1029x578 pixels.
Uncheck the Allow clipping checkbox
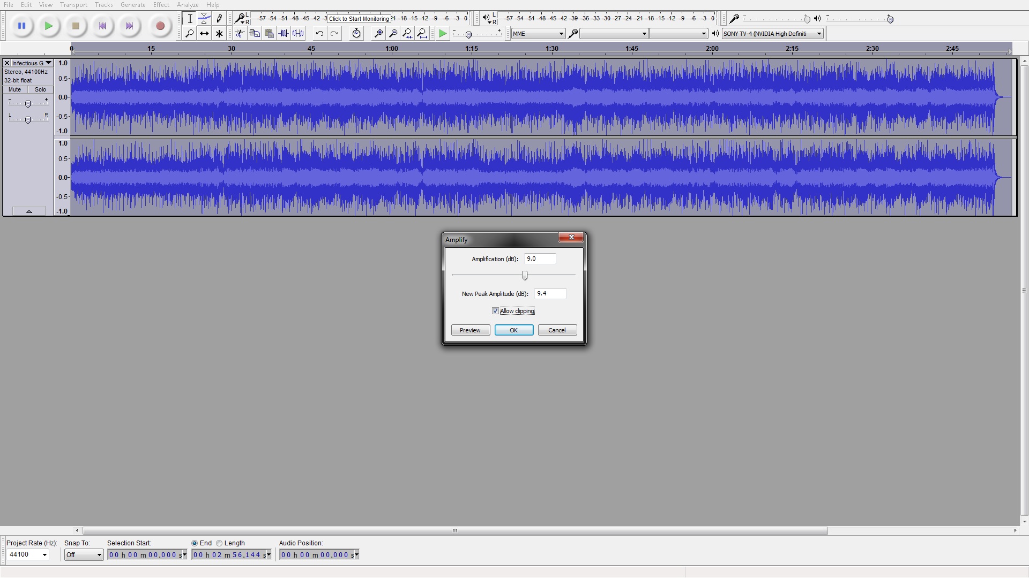click(495, 311)
